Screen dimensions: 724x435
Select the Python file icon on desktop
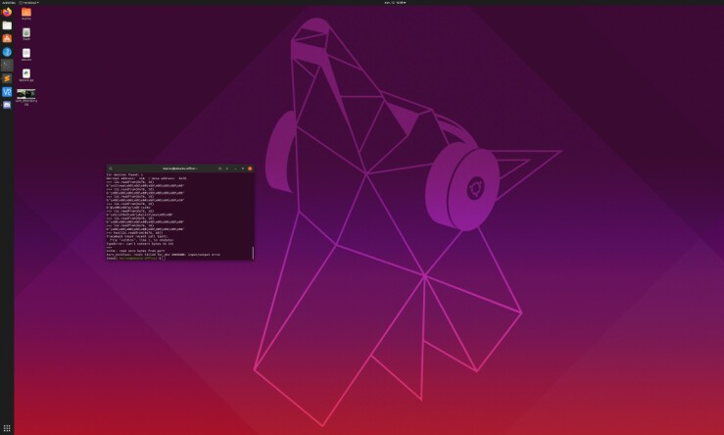(26, 74)
